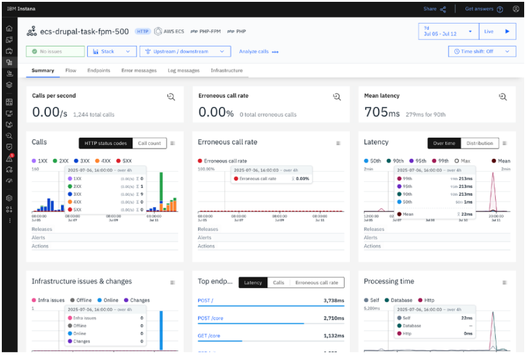Open the Time shift: Off dropdown

(482, 52)
